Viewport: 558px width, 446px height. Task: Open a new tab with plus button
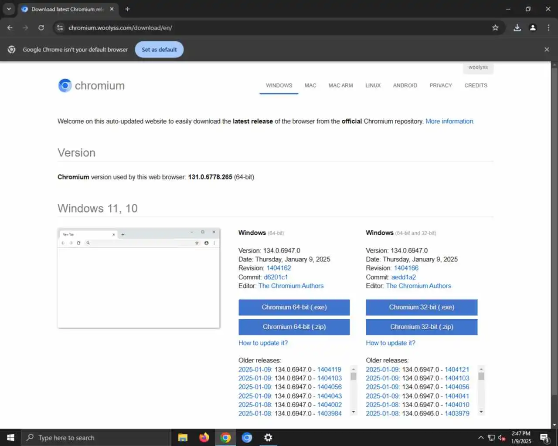pos(127,9)
